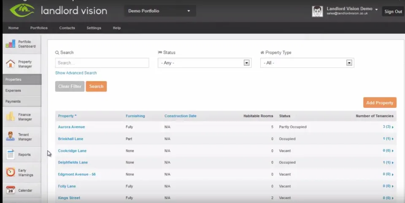Expand tenancies arrow for Cookridge Lane

(393, 151)
